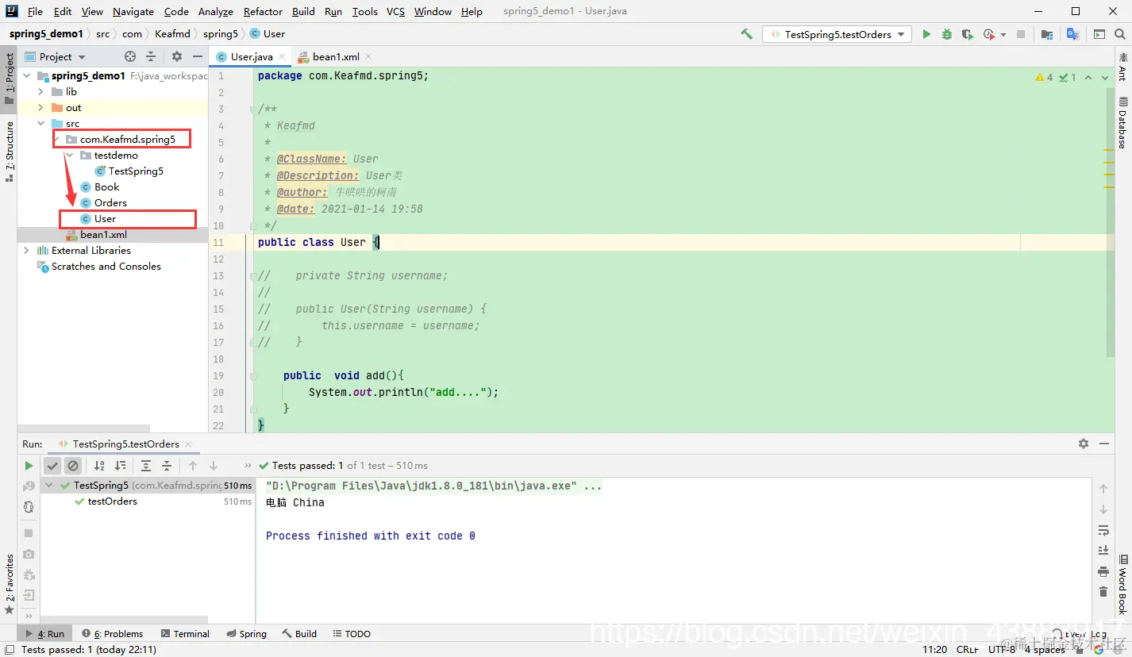
Task: Open the run configuration TestSpring5.testOrders dropdown
Action: click(x=837, y=34)
